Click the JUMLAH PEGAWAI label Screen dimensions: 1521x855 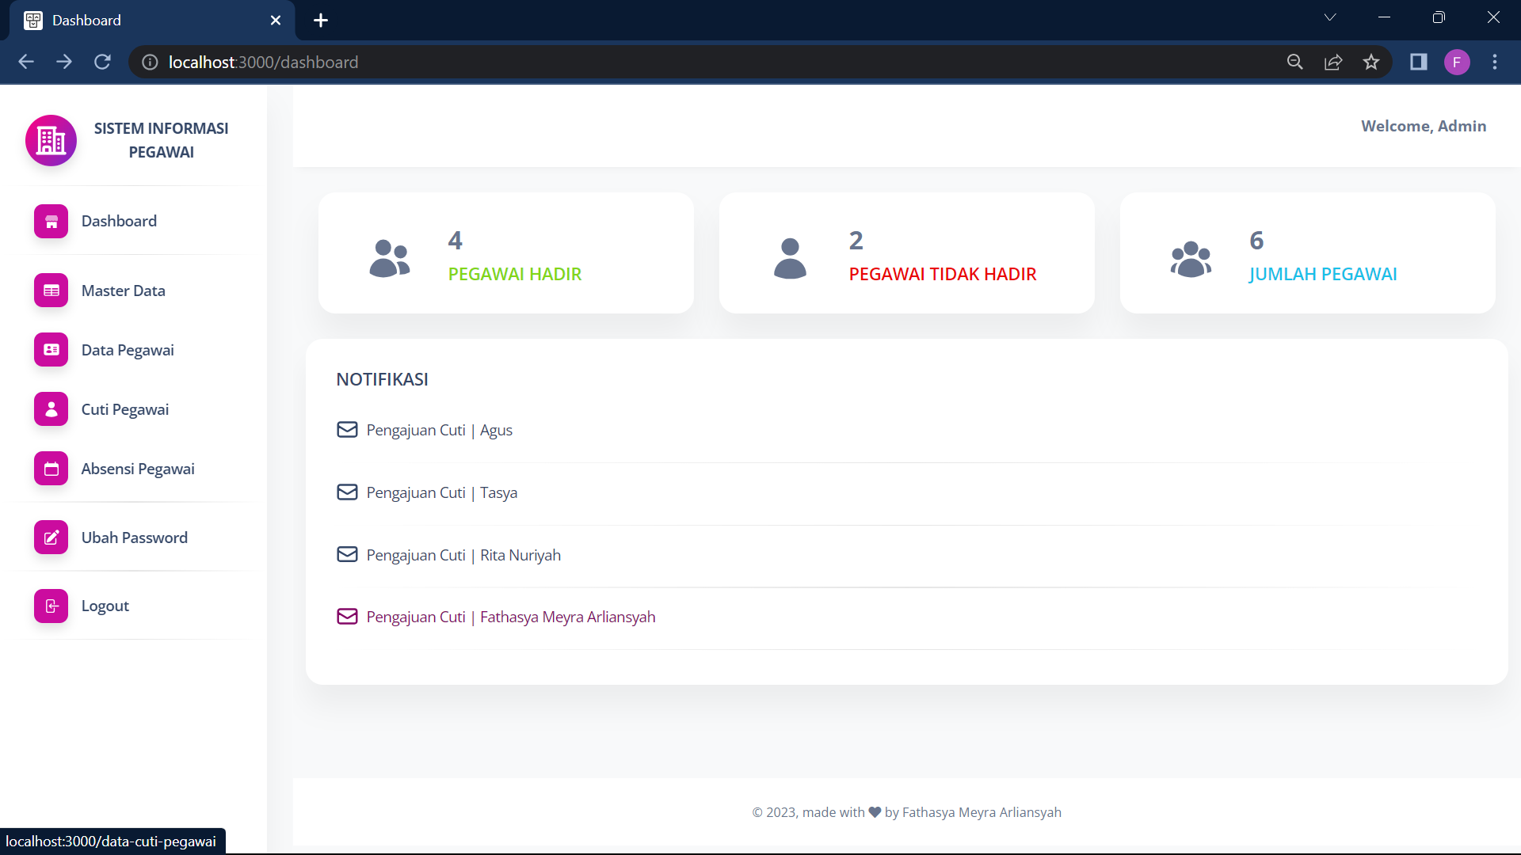(x=1323, y=274)
